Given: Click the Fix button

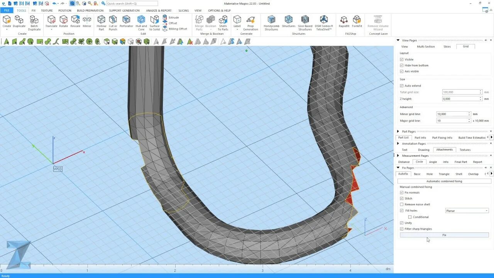Looking at the screenshot, I should (x=444, y=235).
